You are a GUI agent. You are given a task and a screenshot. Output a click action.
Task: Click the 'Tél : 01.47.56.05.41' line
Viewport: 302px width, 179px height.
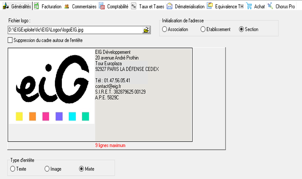coord(112,81)
